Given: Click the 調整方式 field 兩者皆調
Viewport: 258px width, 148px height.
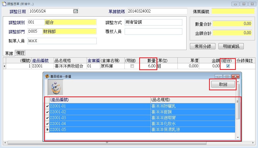Looking at the screenshot, I should pos(153,22).
